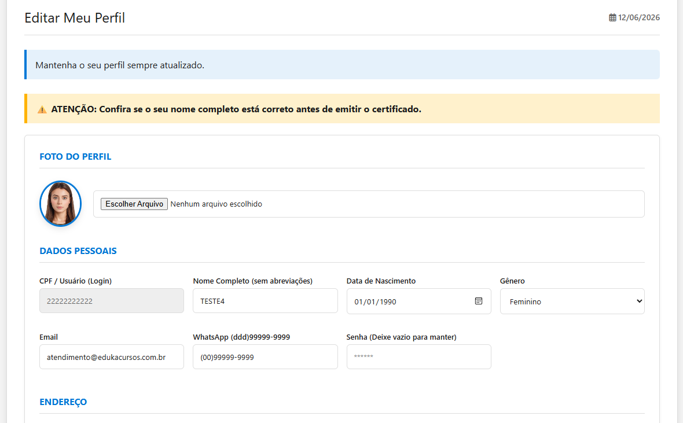Viewport: 683px width, 423px height.
Task: Click the profile photo thumbnail
Action: coord(61,204)
